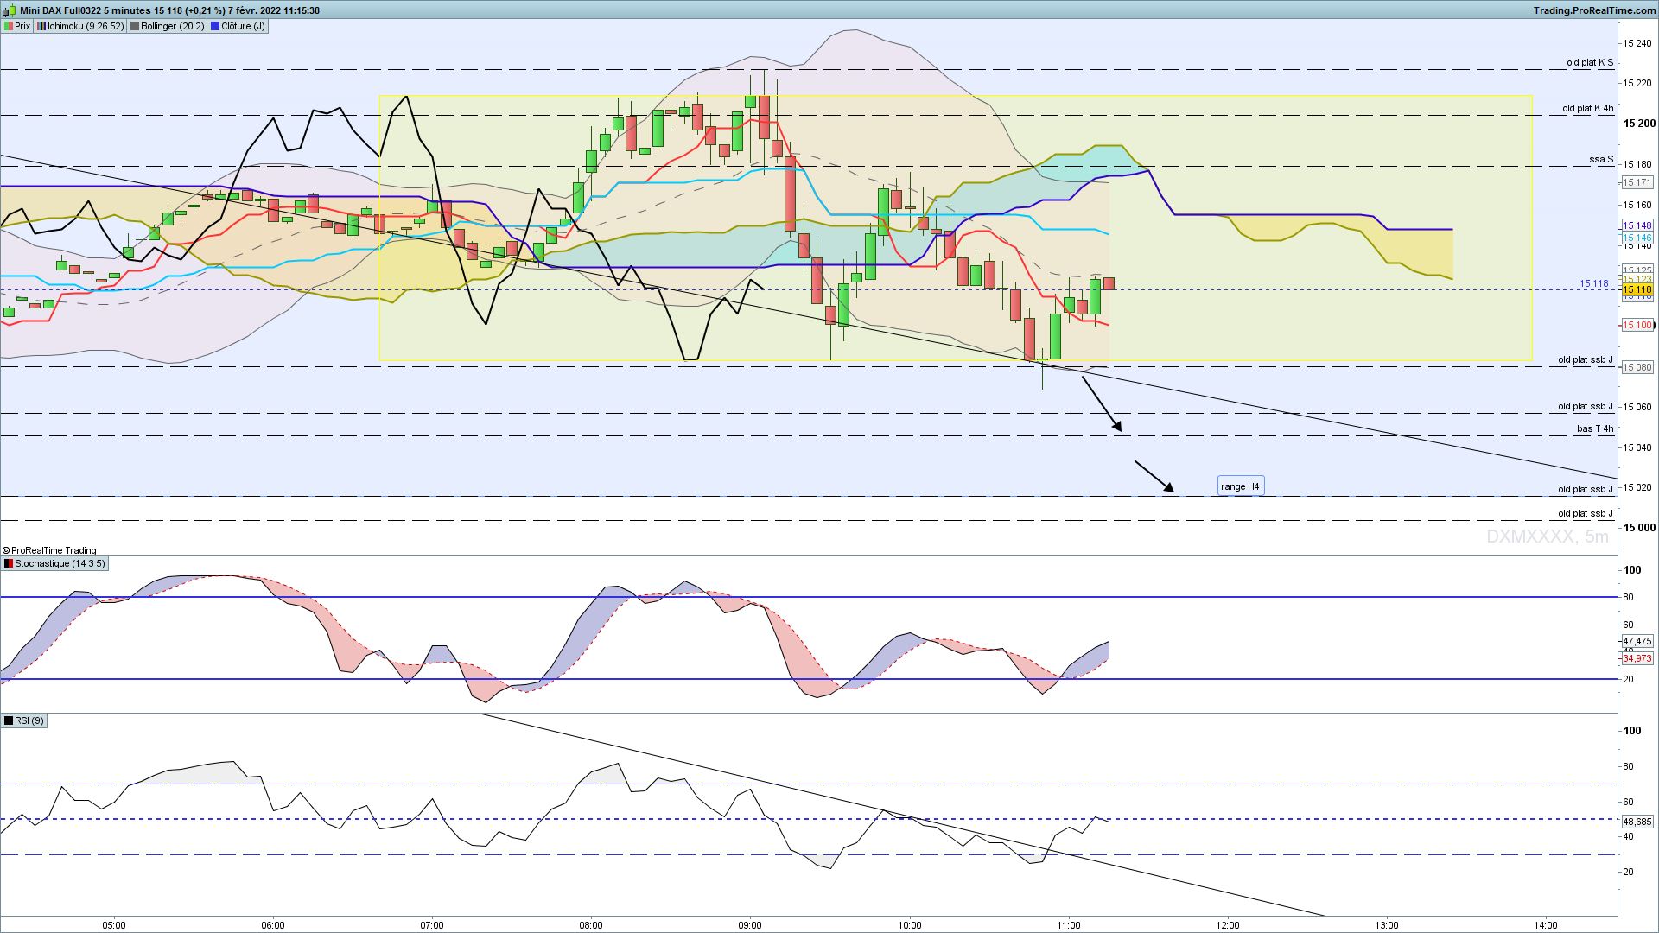Click the dark blue 15 148 price tag
The image size is (1659, 933).
point(1637,225)
